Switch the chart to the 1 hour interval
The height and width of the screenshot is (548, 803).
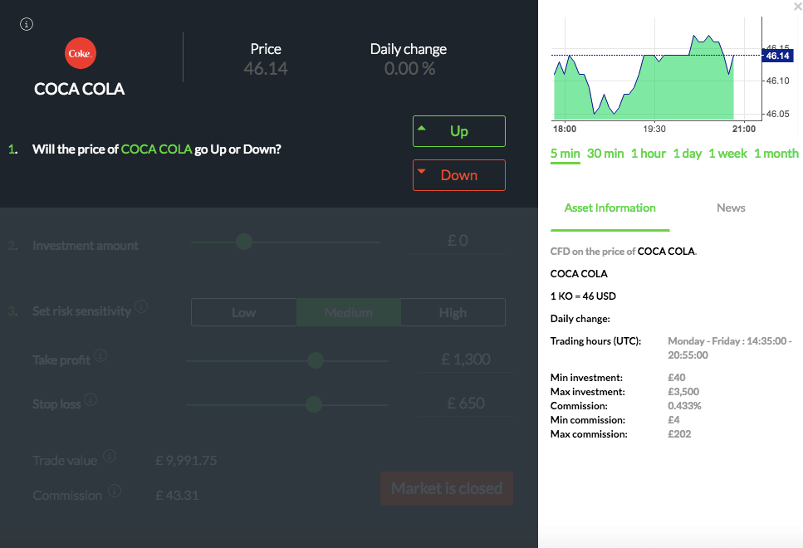coord(649,154)
